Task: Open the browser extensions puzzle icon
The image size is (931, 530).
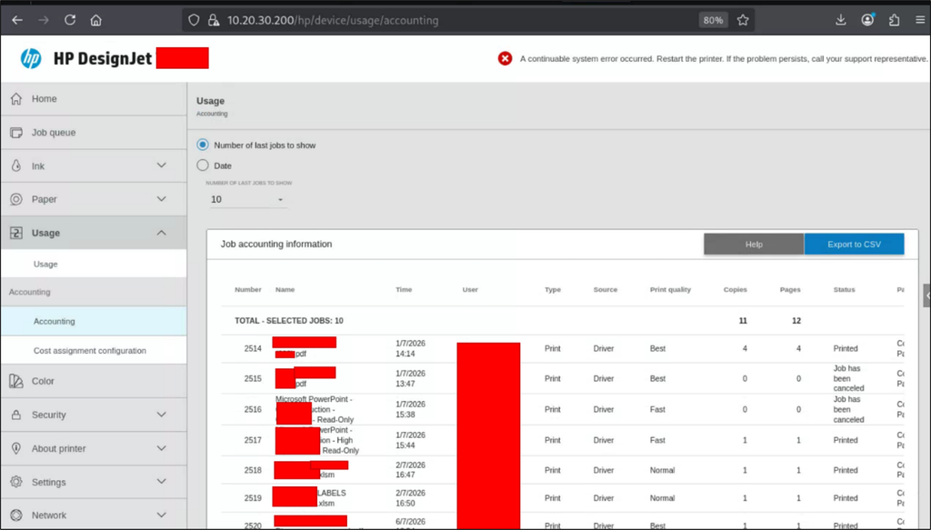Action: tap(895, 20)
